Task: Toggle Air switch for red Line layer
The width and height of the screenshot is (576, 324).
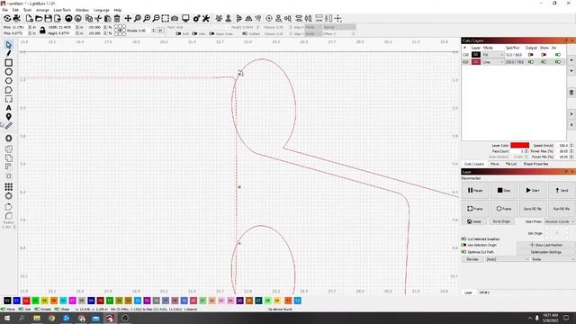Action: [558, 62]
